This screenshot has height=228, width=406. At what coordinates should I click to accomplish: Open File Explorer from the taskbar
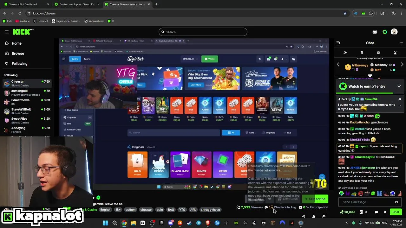click(133, 223)
